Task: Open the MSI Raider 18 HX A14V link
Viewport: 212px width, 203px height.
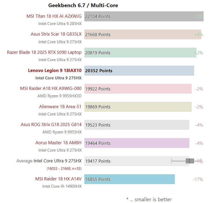Action: click(58, 179)
